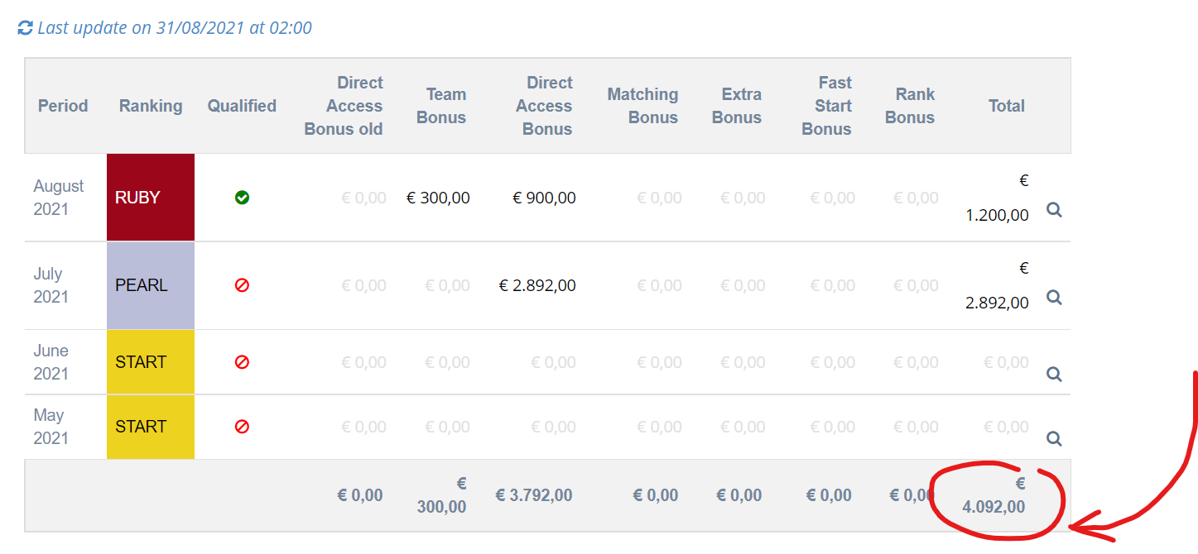The width and height of the screenshot is (1198, 554).
Task: Click the Qualified column header
Action: [x=242, y=106]
